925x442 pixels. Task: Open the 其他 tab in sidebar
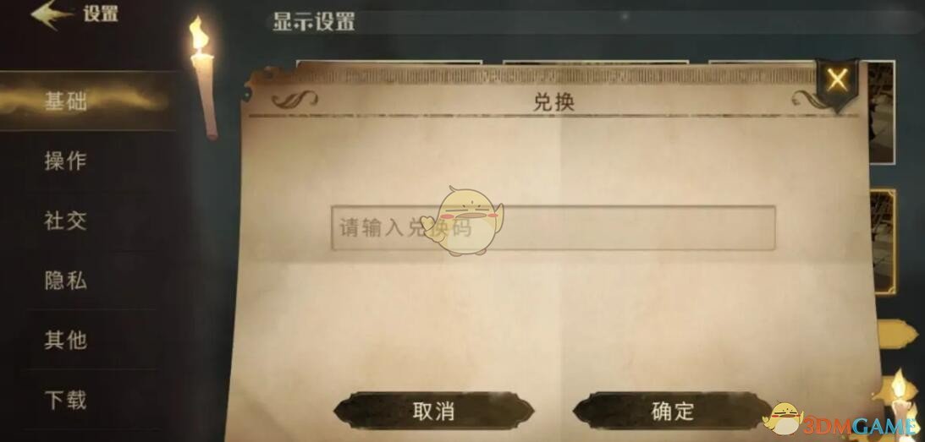(x=65, y=340)
